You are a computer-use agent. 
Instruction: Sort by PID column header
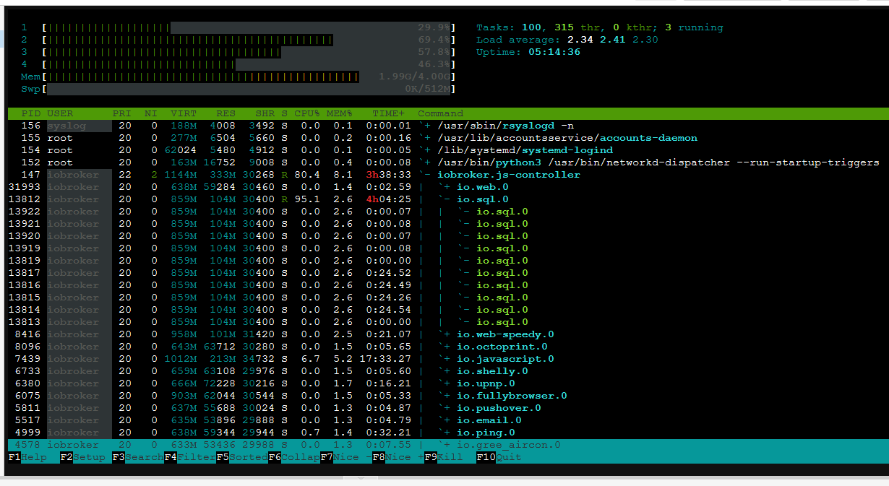31,113
